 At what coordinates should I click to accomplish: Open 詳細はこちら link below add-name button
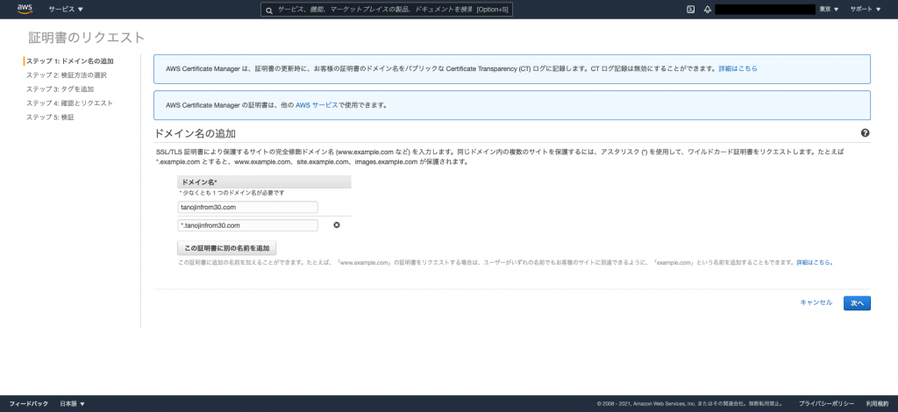[x=814, y=263]
